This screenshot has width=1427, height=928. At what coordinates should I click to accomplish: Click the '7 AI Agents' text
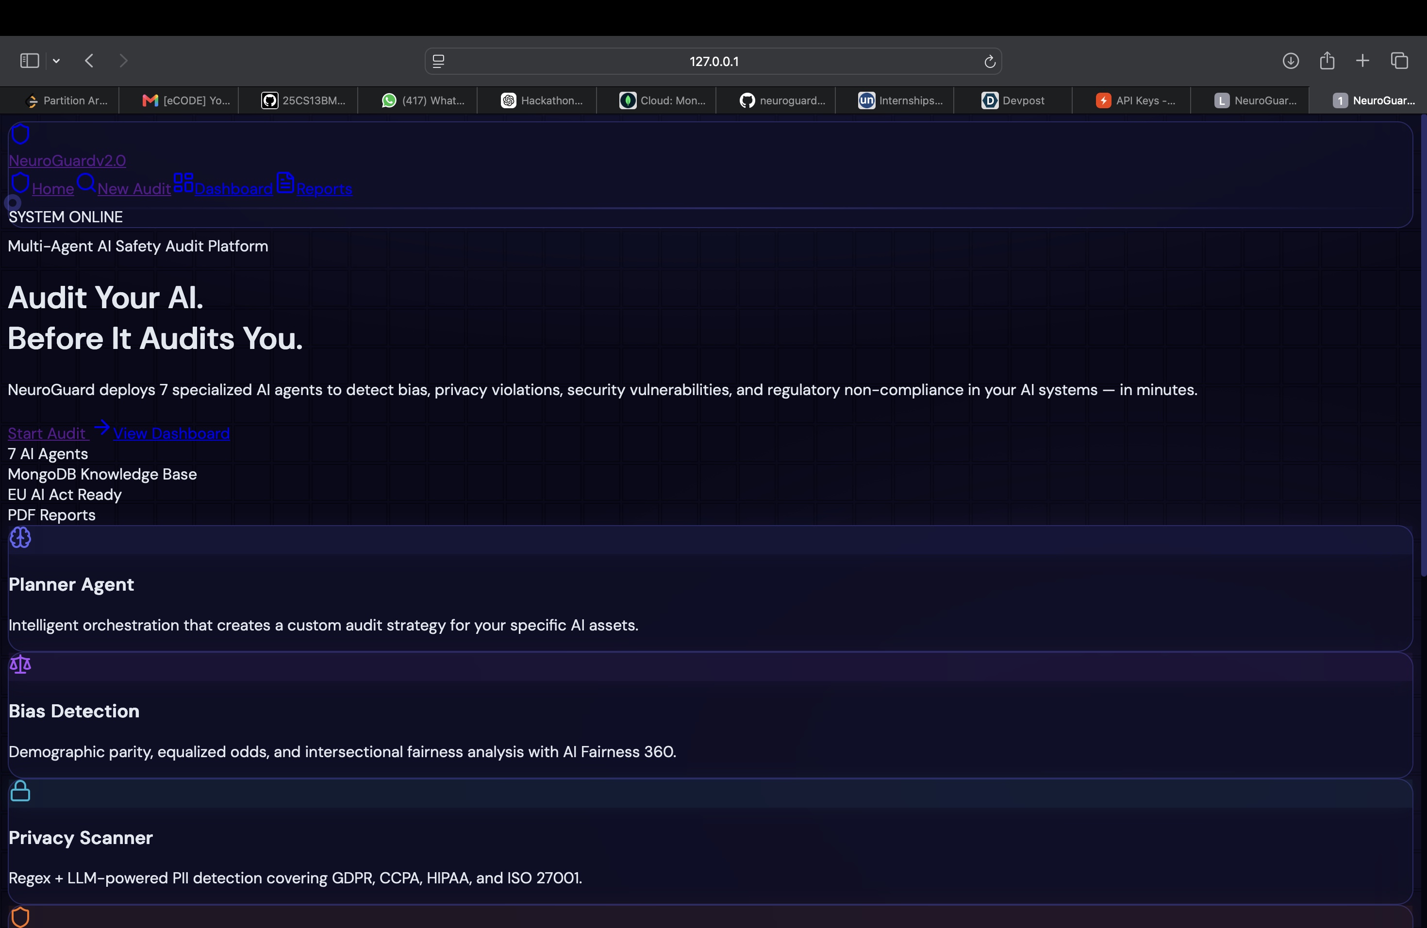click(48, 454)
